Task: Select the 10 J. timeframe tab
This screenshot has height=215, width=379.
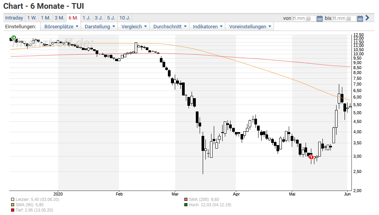Action: click(125, 18)
